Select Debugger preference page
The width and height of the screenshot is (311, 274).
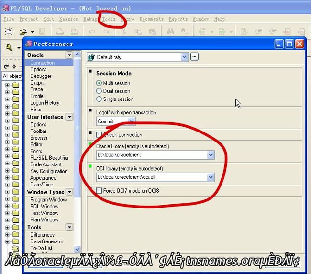41,76
